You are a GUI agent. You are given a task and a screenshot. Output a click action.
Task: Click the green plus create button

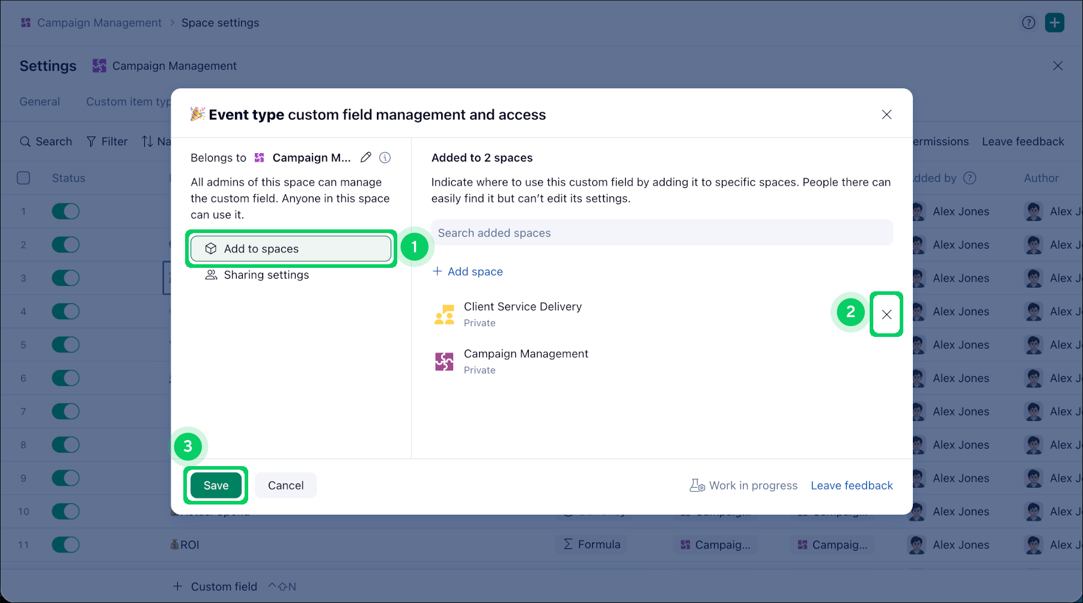point(1055,23)
